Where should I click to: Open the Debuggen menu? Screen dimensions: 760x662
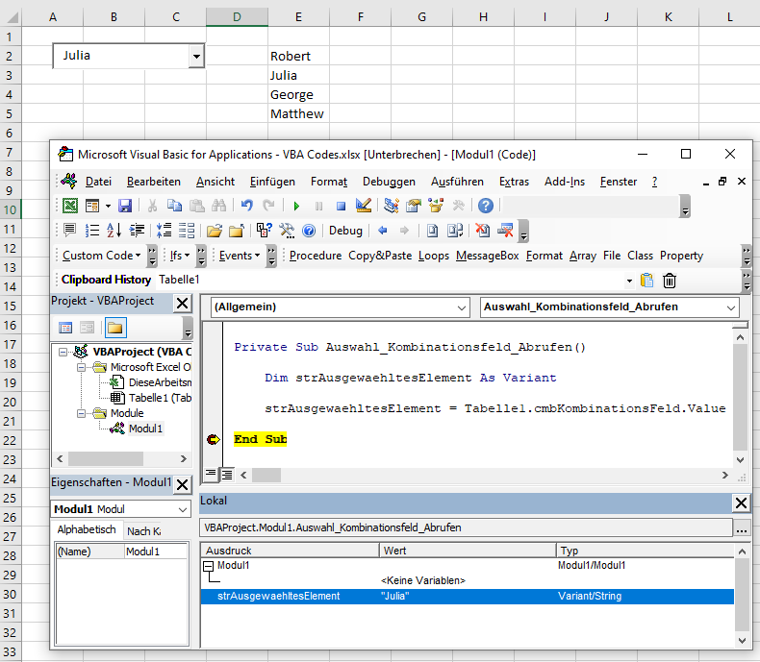point(389,182)
